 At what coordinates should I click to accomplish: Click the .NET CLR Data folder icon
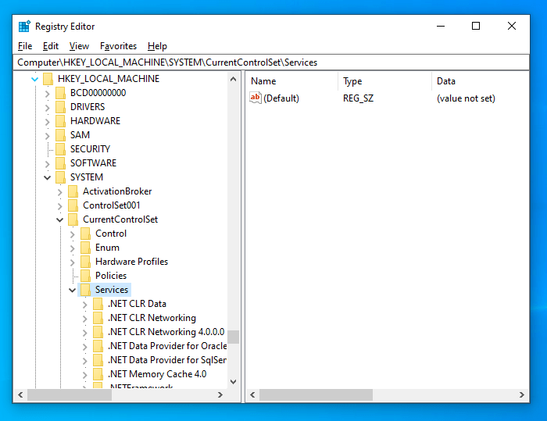[98, 304]
